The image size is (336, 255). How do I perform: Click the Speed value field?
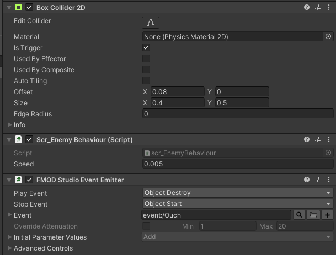(237, 164)
